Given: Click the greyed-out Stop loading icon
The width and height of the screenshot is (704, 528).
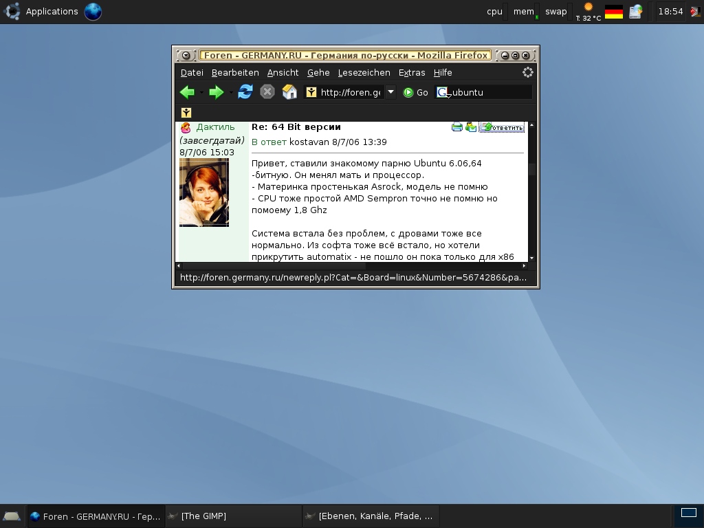Looking at the screenshot, I should pos(267,92).
